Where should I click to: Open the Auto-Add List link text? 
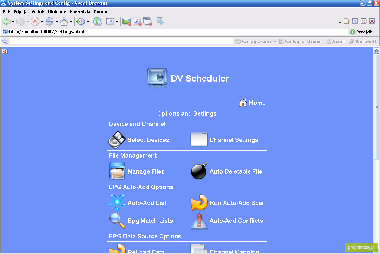[147, 203]
